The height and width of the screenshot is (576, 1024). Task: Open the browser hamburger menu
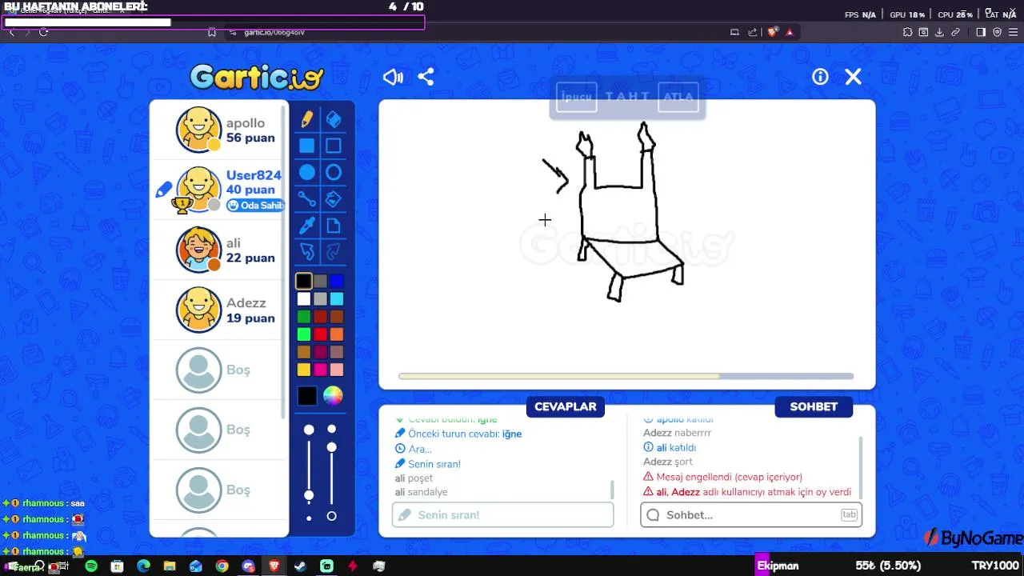pyautogui.click(x=1013, y=32)
